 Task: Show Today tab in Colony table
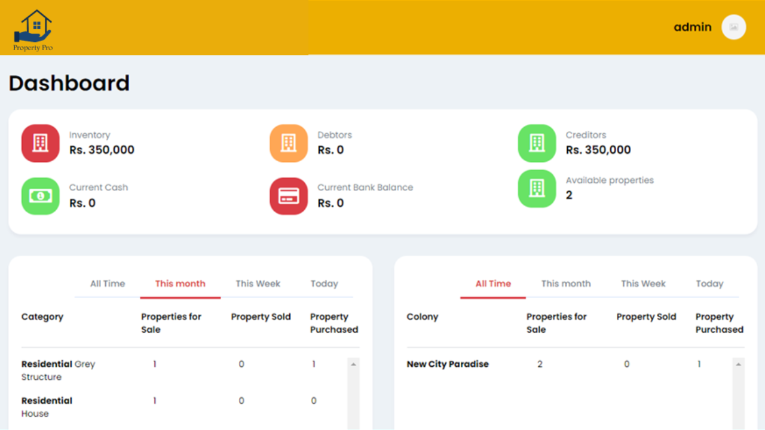click(709, 284)
